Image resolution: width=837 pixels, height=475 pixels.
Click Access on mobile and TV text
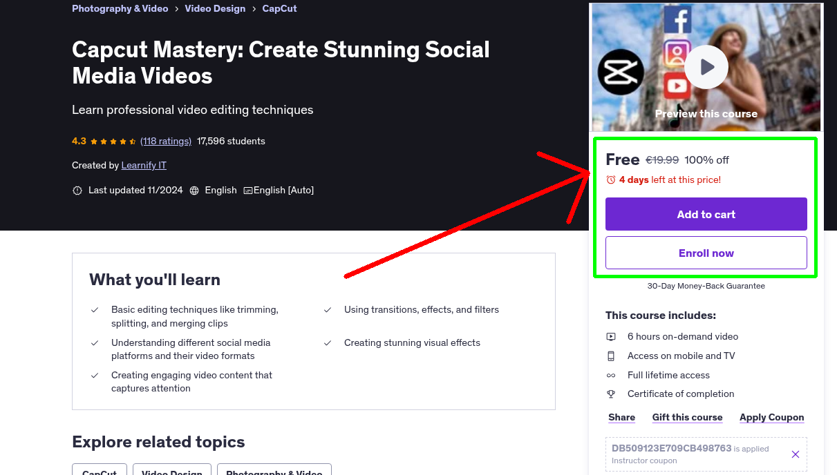pyautogui.click(x=681, y=356)
